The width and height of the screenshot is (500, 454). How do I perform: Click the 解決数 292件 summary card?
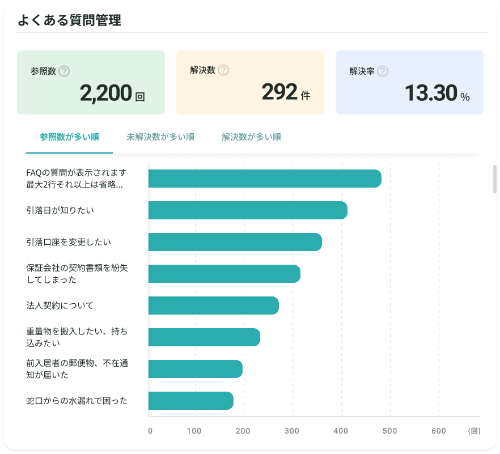pyautogui.click(x=251, y=82)
